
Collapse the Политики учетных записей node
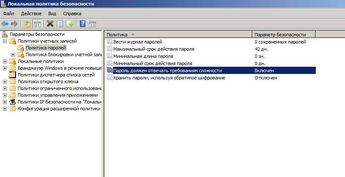5,41
